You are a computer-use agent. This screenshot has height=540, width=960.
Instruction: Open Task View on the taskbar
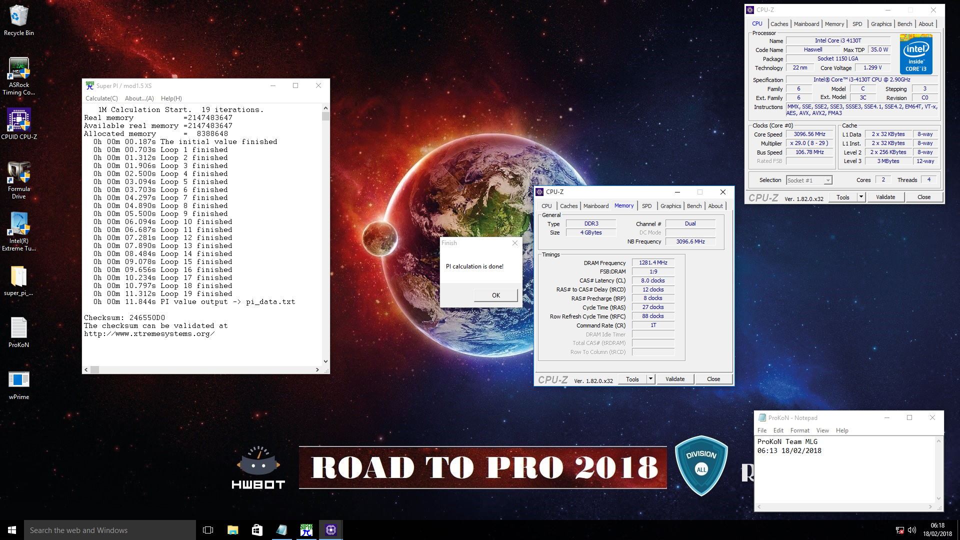click(x=208, y=530)
